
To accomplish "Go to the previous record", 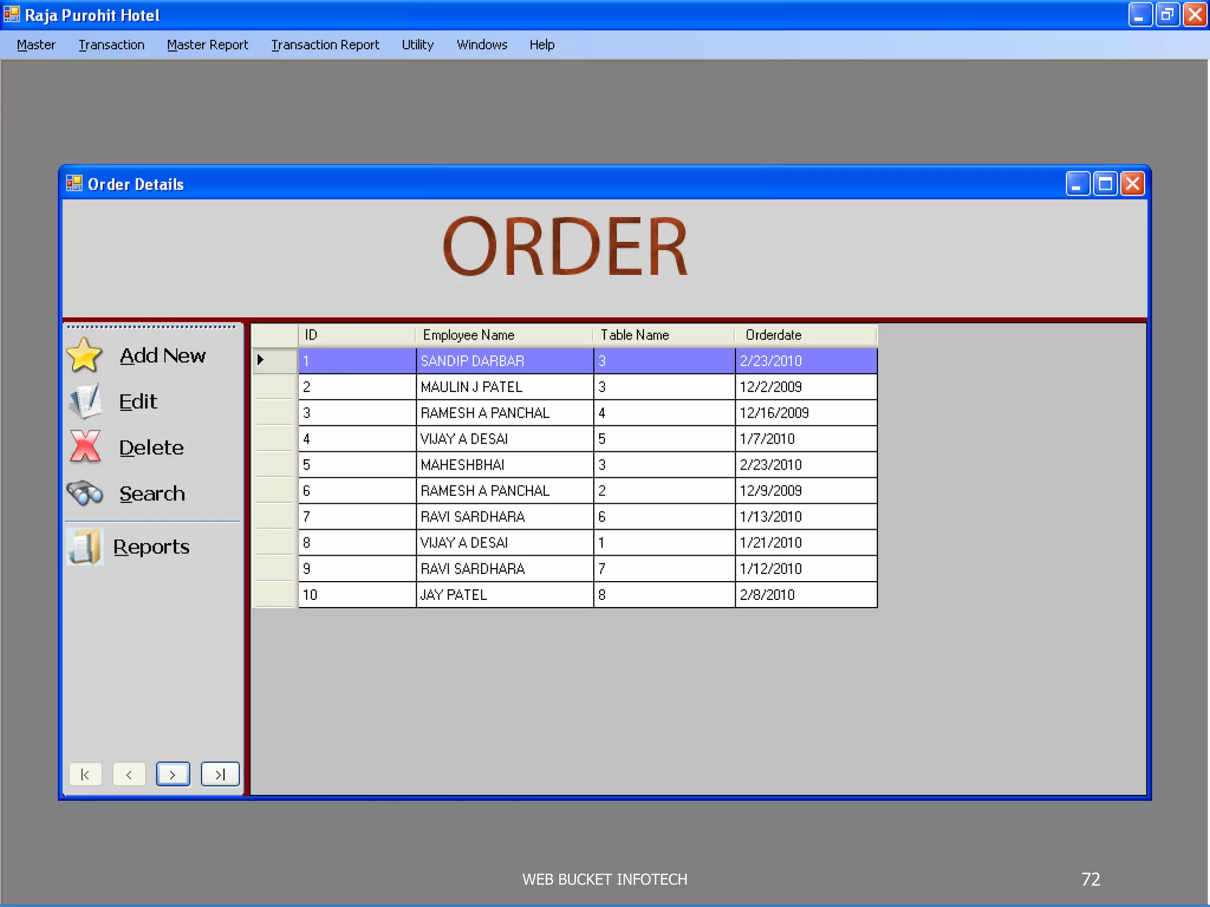I will point(129,774).
